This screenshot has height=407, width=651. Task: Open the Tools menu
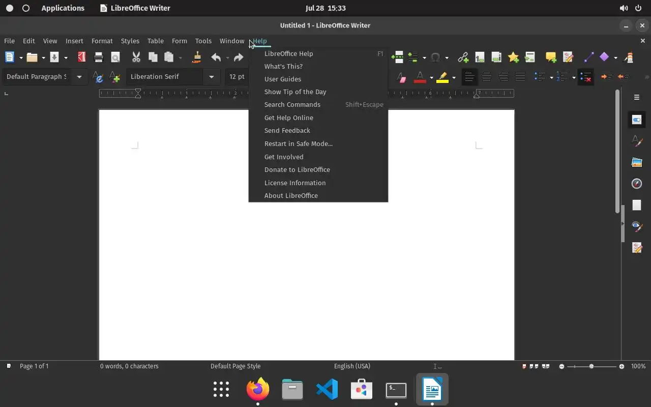tap(203, 41)
